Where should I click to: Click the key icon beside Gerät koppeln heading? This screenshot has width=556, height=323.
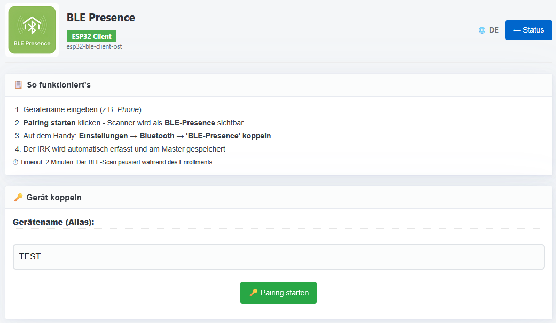(x=18, y=198)
